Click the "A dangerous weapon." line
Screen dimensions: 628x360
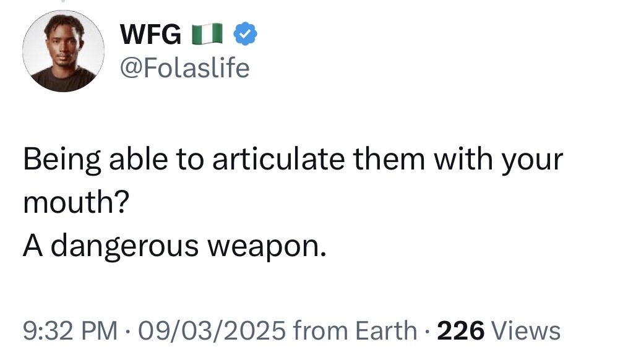pos(174,246)
